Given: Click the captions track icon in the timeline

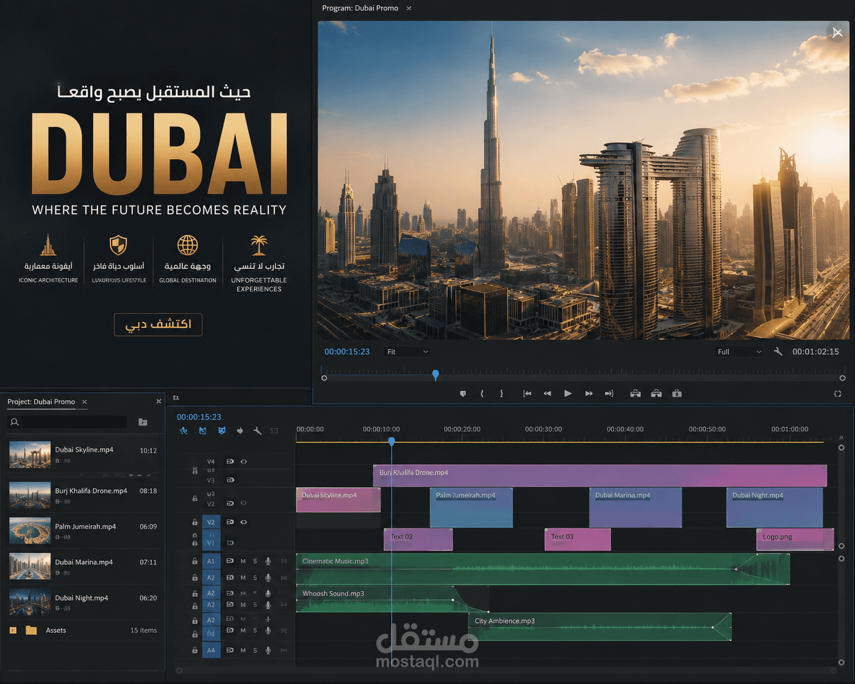Looking at the screenshot, I should click(x=274, y=431).
